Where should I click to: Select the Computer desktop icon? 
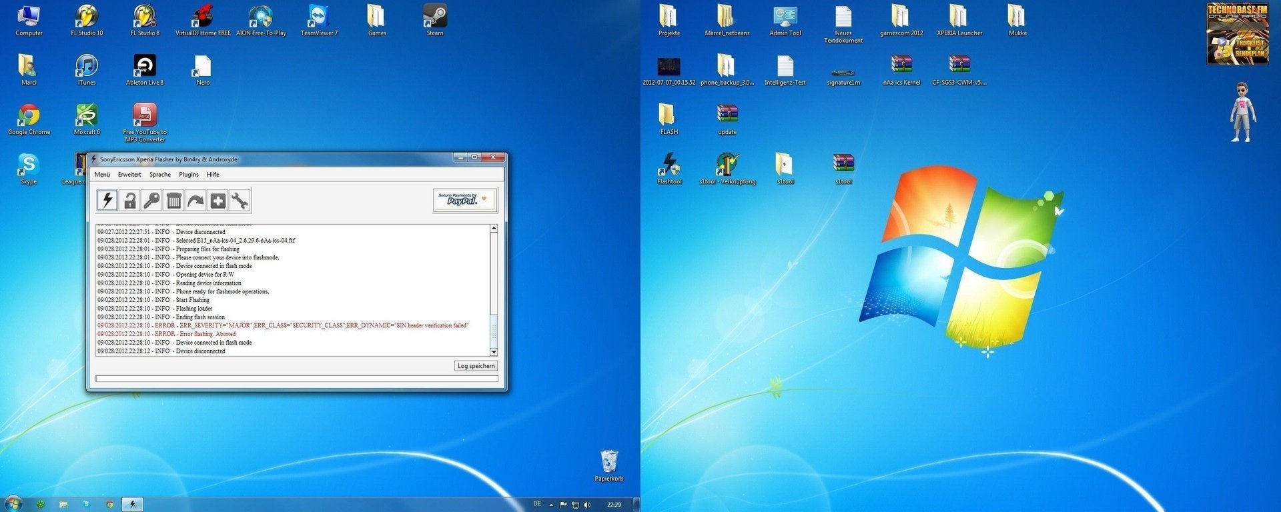(x=29, y=20)
